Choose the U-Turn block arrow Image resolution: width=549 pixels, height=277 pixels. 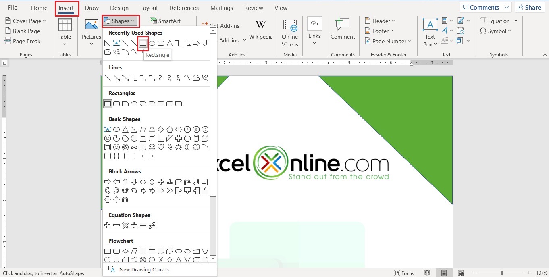point(187,182)
